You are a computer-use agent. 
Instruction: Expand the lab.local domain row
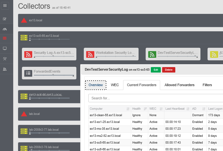[x=35, y=114]
